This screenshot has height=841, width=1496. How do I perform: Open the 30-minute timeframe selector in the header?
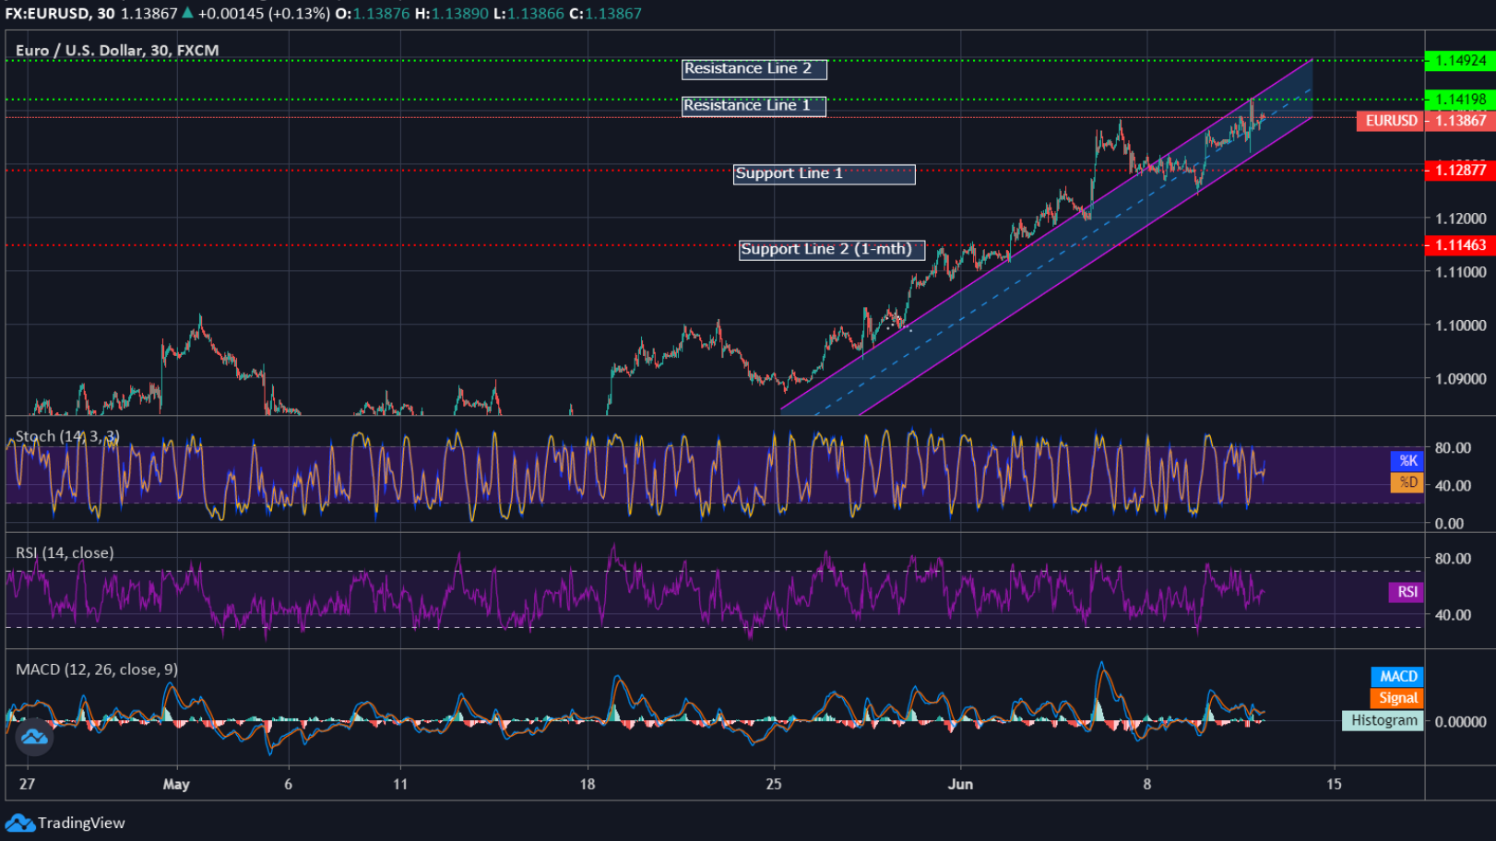pyautogui.click(x=106, y=15)
